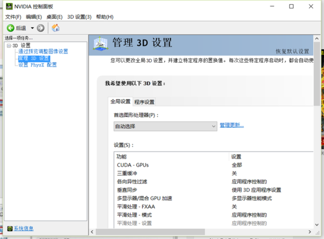Image resolution: width=324 pixels, height=239 pixels.
Task: Click the NVIDIA logo in title bar
Action: click(9, 6)
